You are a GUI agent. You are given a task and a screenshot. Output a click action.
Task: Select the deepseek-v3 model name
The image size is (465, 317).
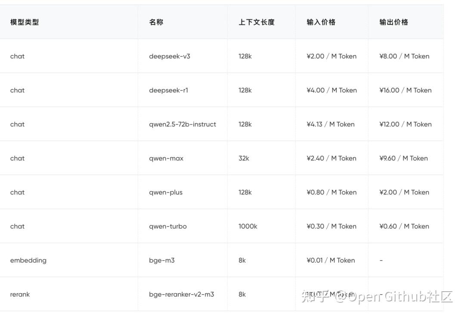click(x=169, y=56)
